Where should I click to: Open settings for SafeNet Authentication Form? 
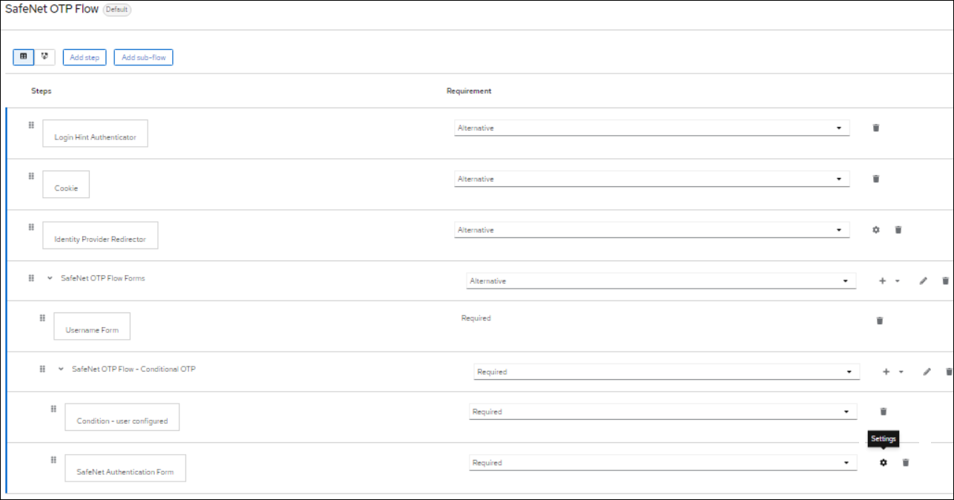pos(883,463)
